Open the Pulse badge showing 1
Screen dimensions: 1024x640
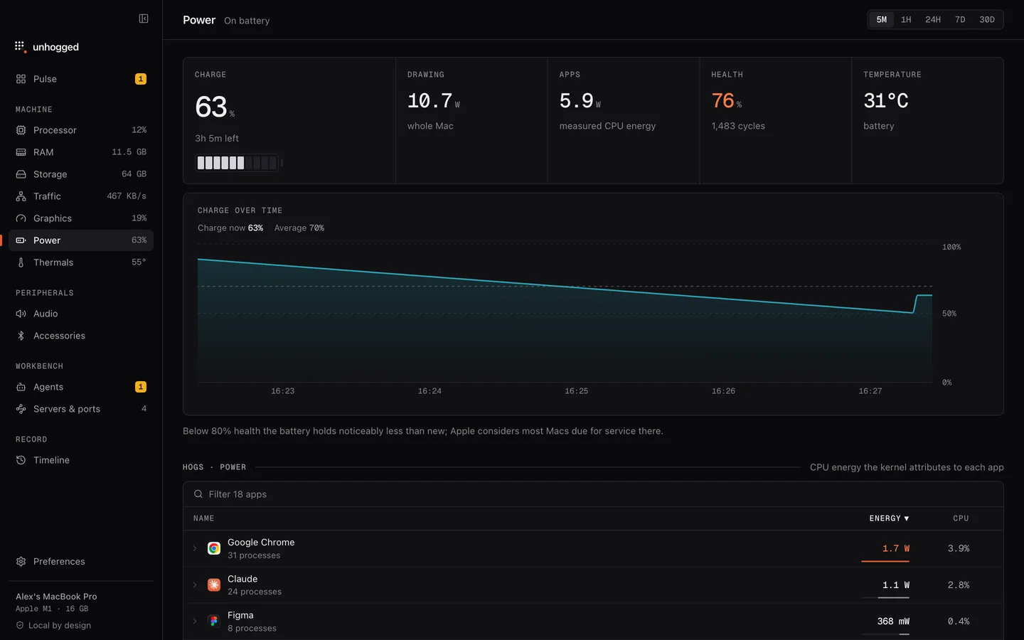click(141, 79)
